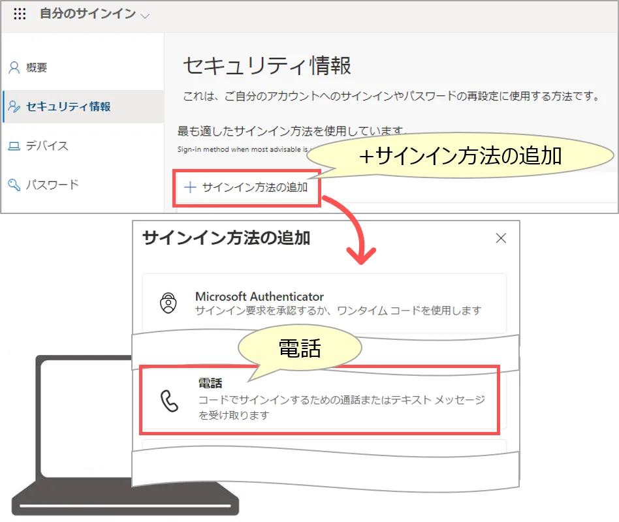Choose the Microsoft Authenticator option title
Screen dimensions: 619x522
[259, 296]
